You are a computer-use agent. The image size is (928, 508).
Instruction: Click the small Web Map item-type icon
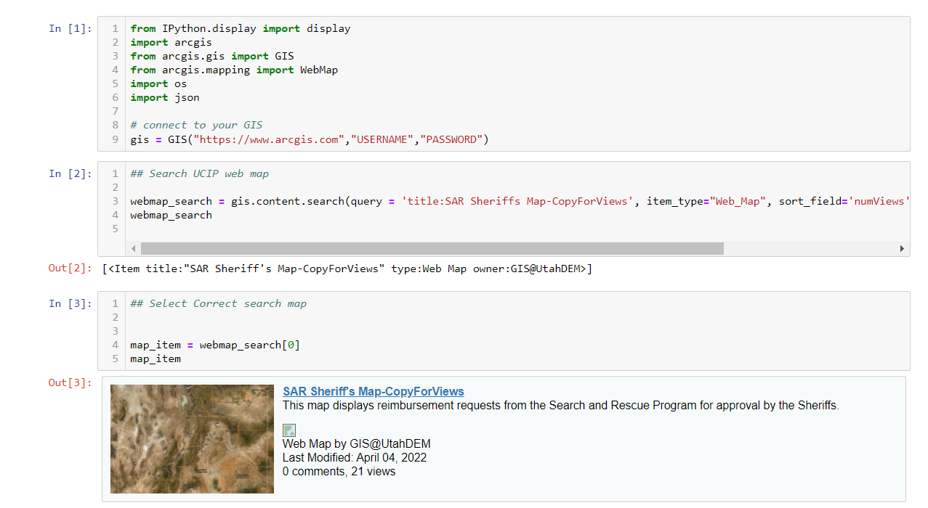289,430
